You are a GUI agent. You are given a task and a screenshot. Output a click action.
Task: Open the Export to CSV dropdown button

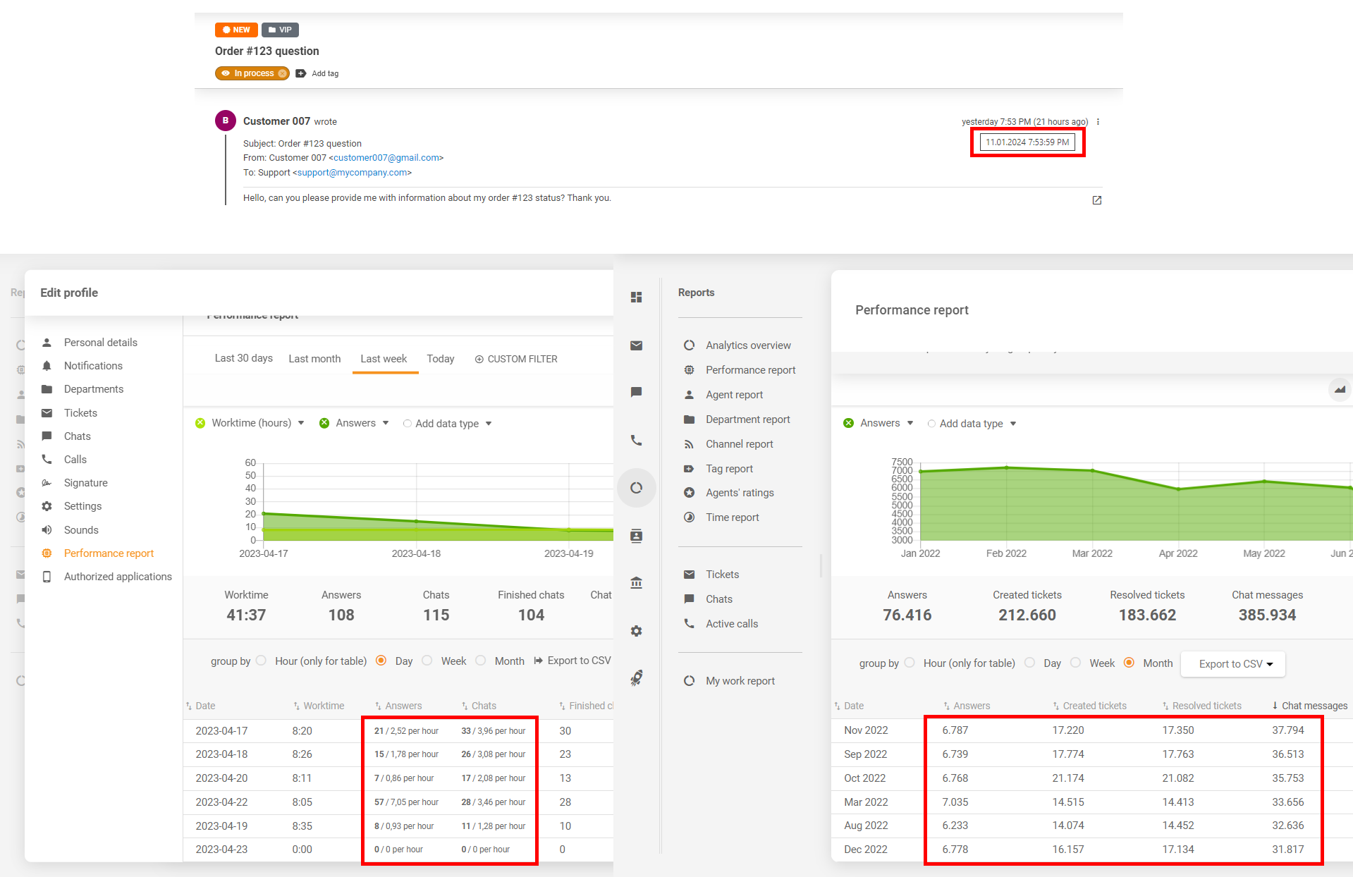(1232, 664)
